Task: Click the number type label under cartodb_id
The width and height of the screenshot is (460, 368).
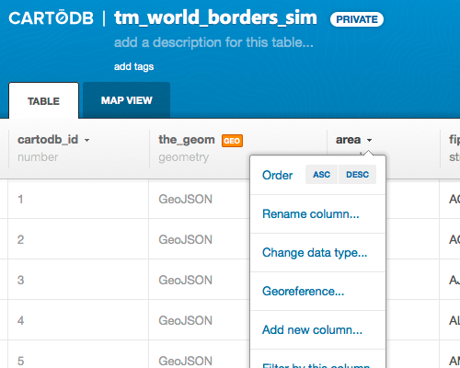Action: click(x=38, y=157)
